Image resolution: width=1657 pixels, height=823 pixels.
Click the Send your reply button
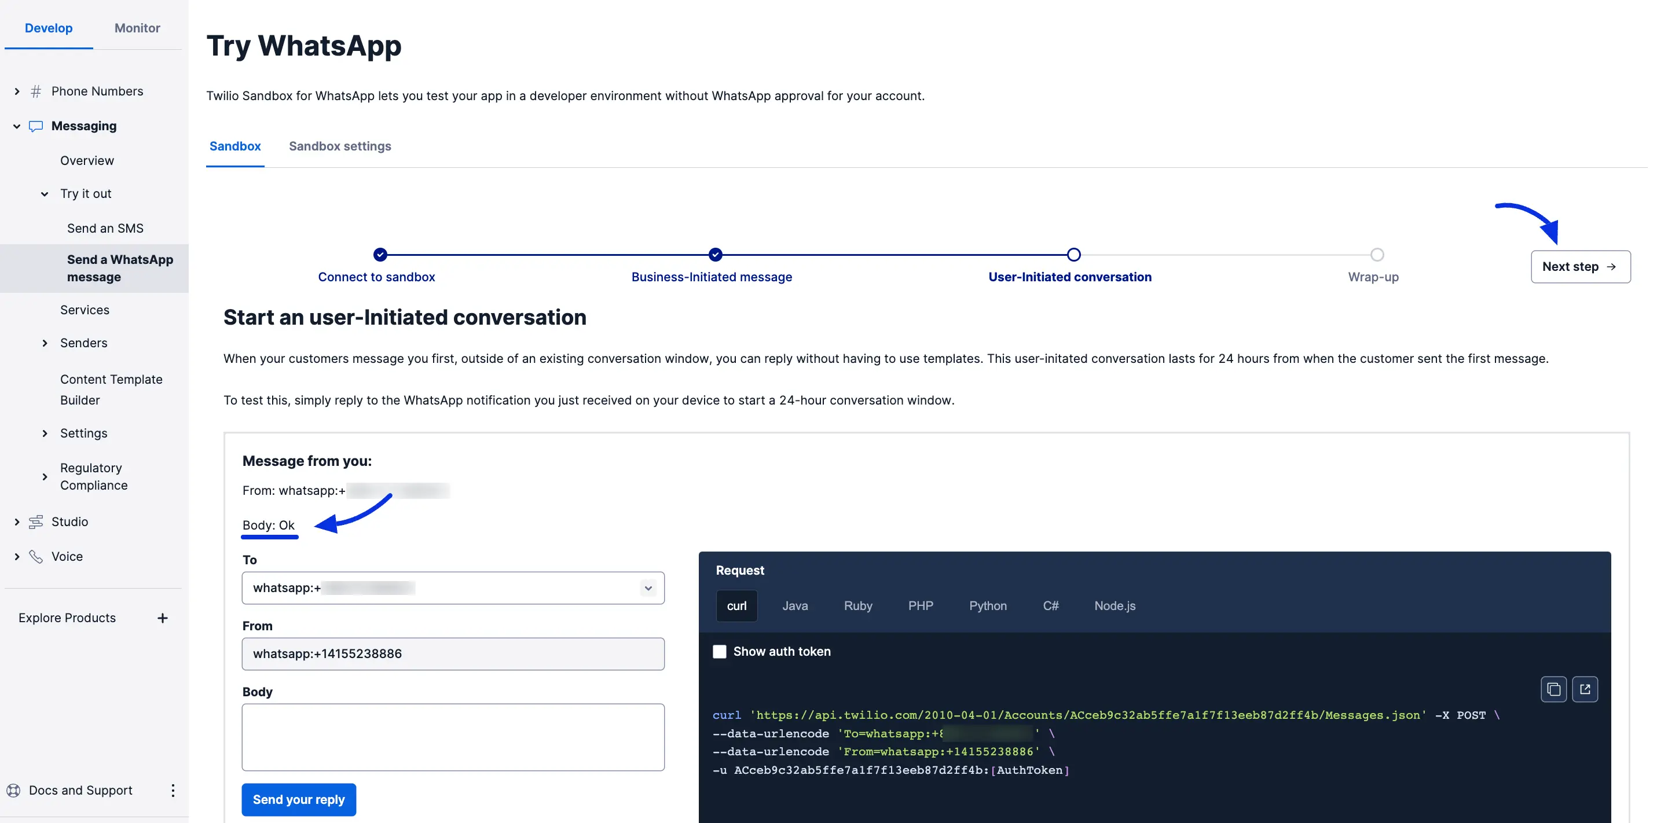click(x=299, y=800)
